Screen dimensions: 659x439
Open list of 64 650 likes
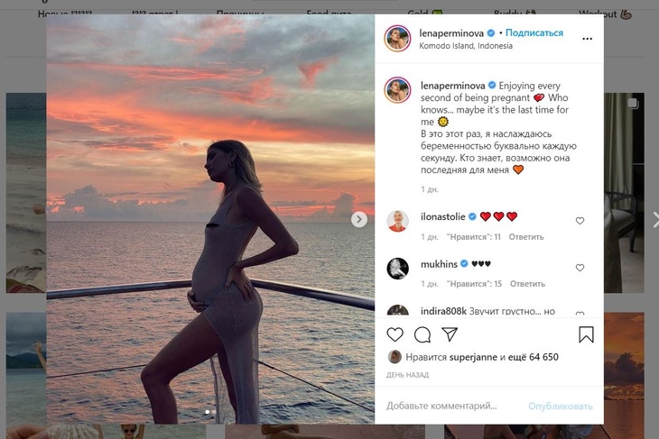tap(533, 357)
